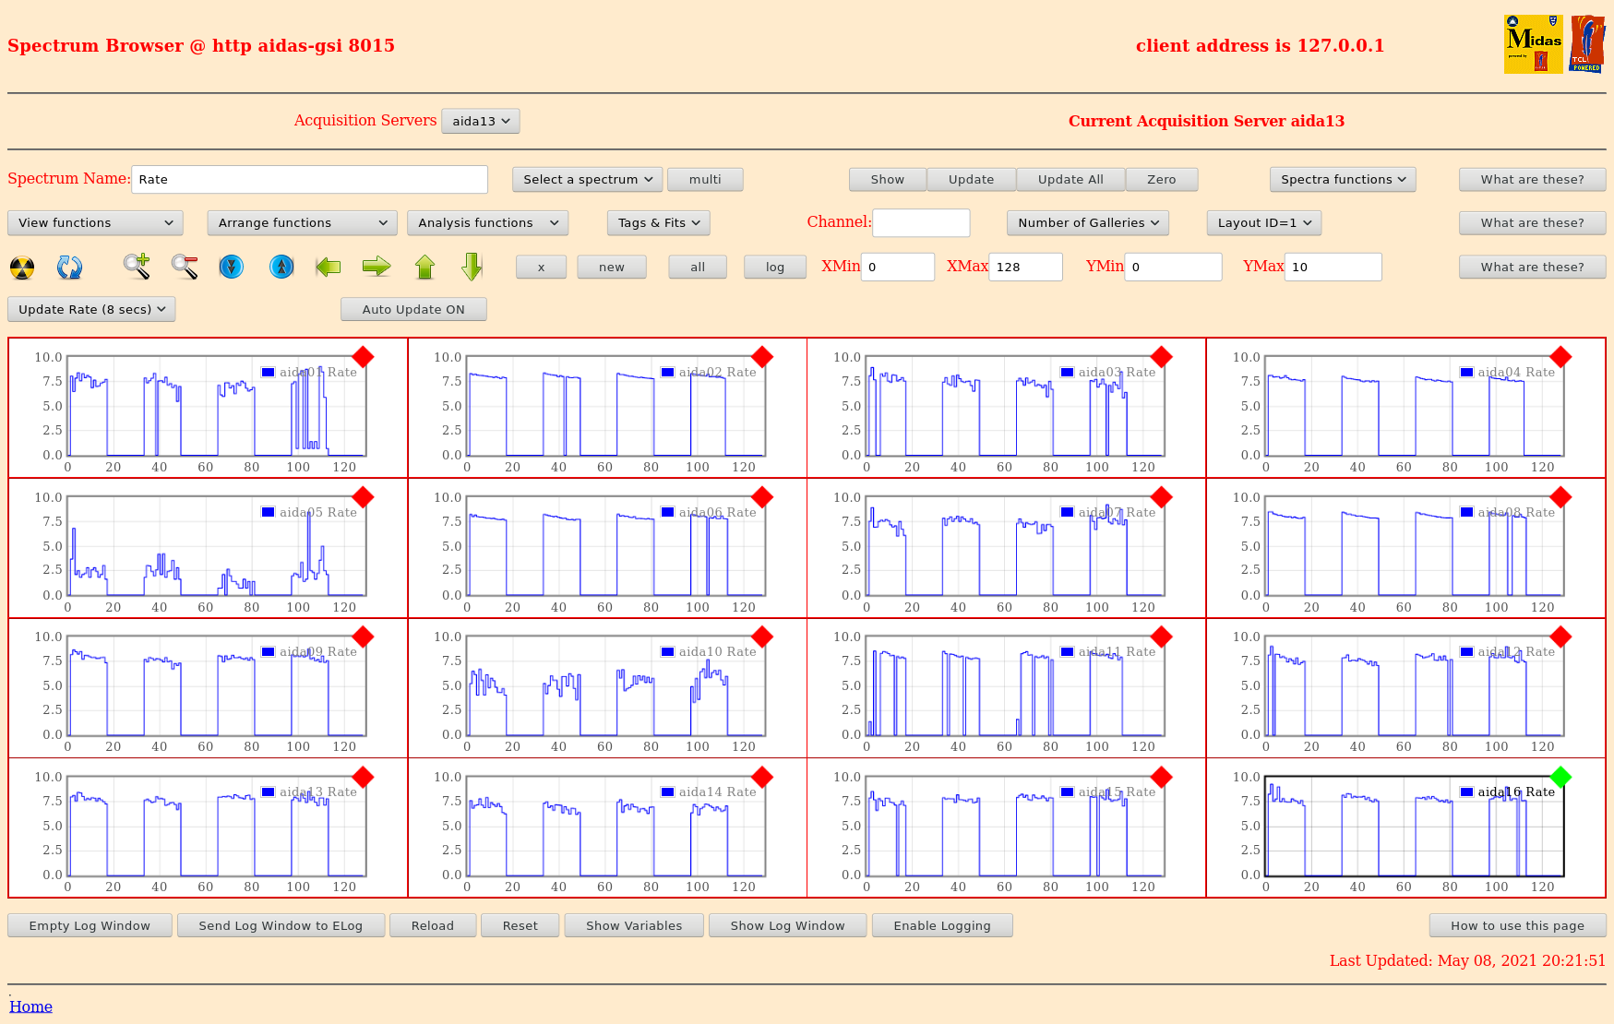Click the blue double up-arrow icon
Screen dimensions: 1614x1024
coord(281,268)
